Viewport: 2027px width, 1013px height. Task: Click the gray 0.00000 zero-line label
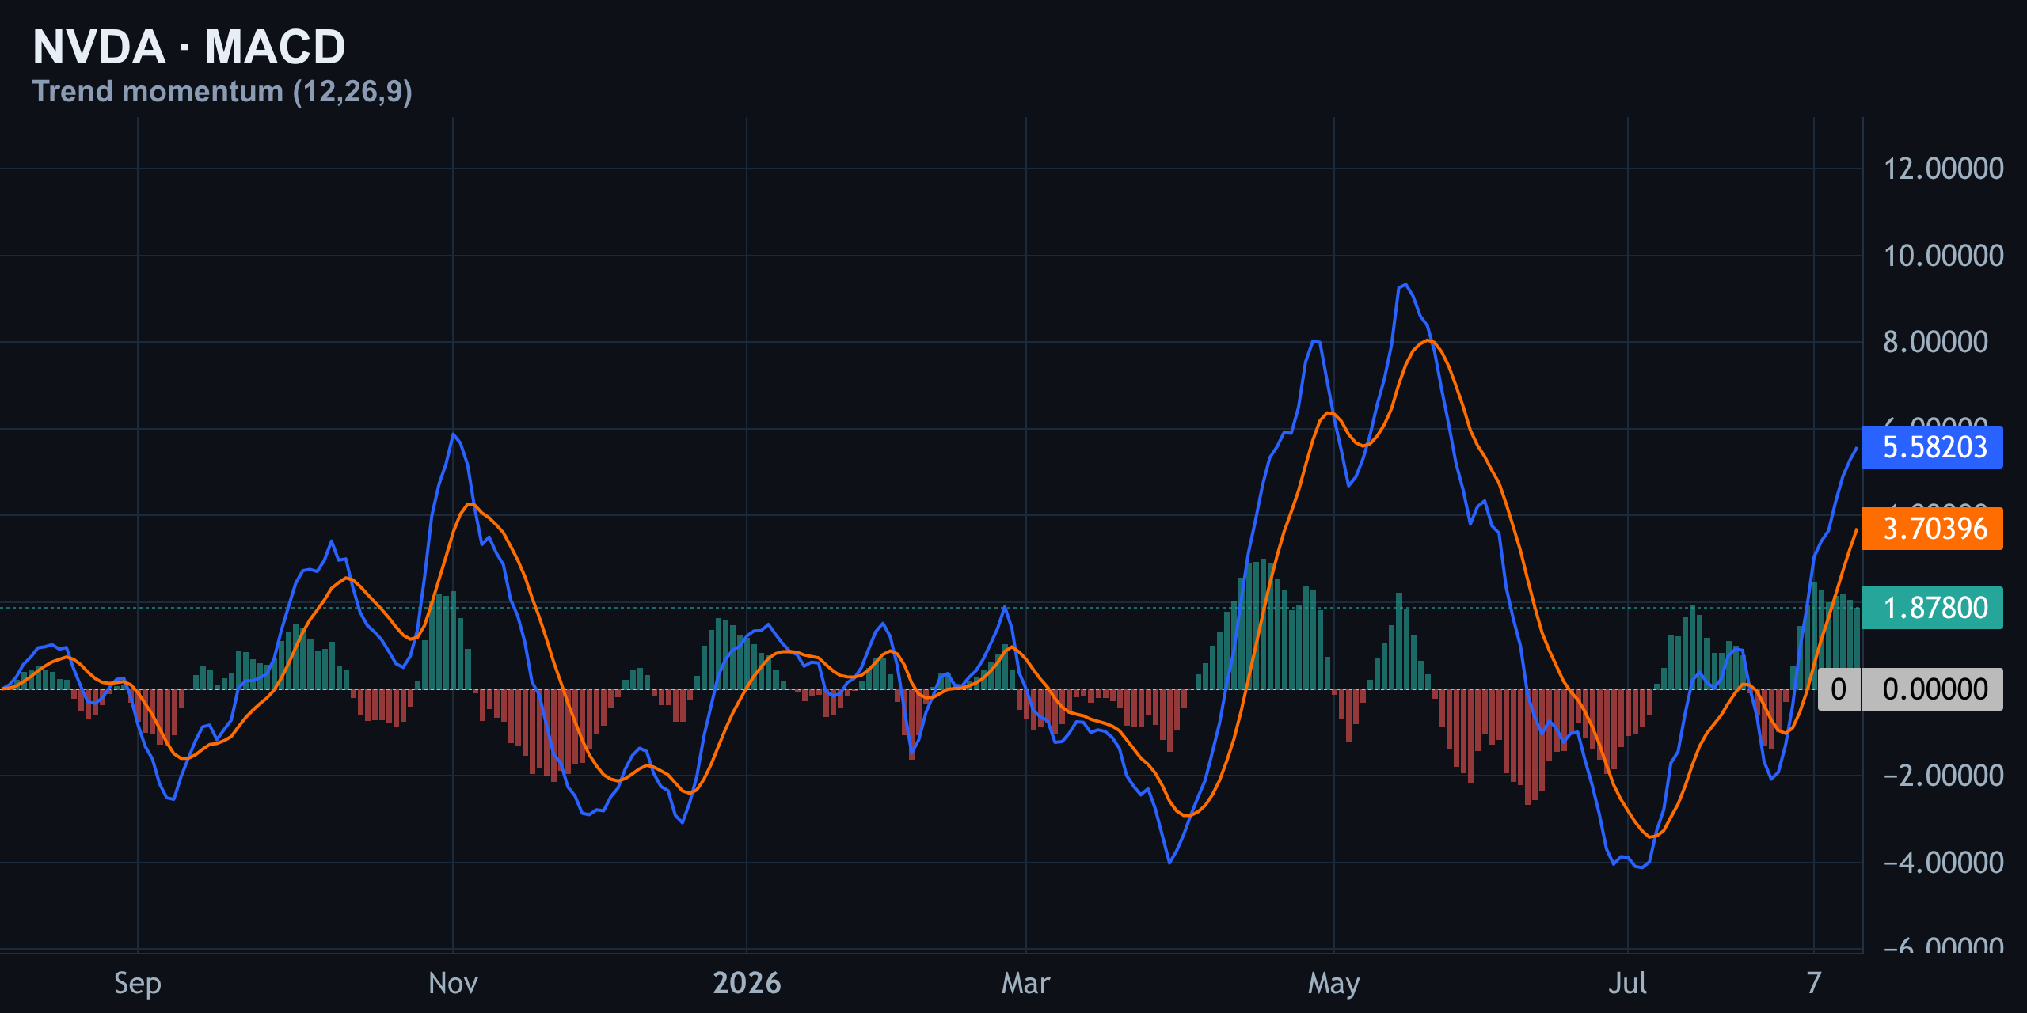(x=1933, y=689)
